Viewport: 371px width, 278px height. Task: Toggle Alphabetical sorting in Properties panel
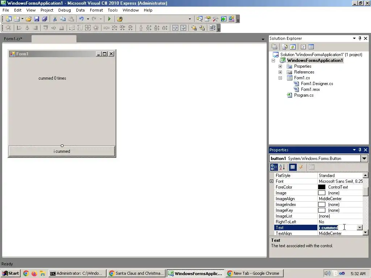[x=282, y=167]
